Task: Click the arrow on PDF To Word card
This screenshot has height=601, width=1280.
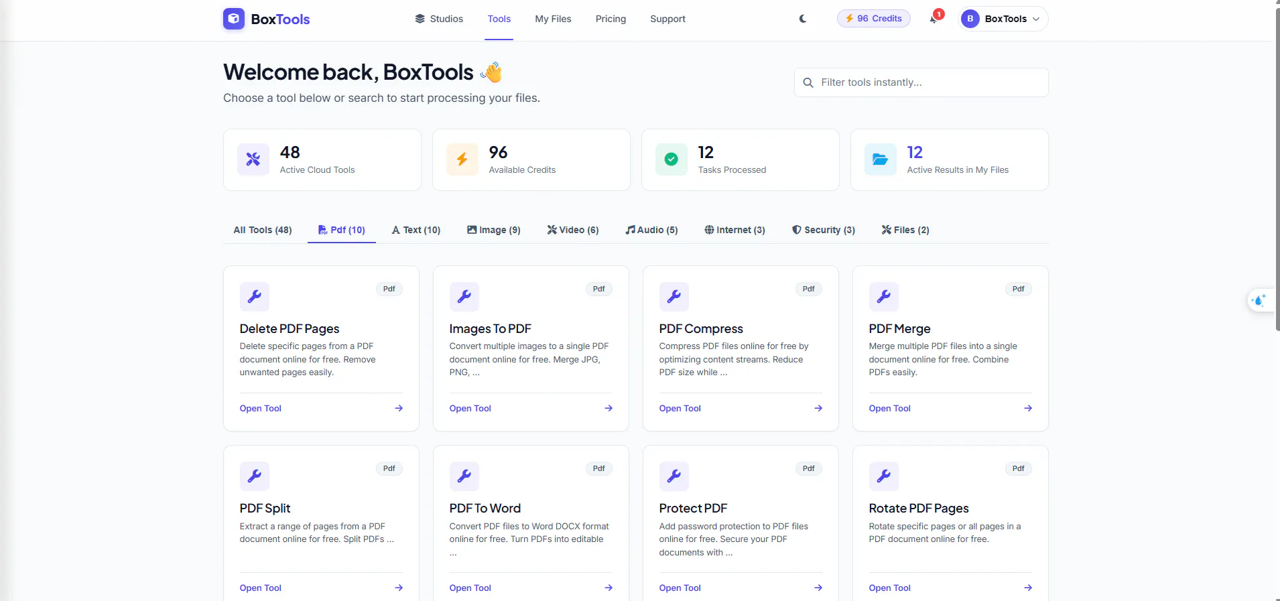Action: [609, 588]
